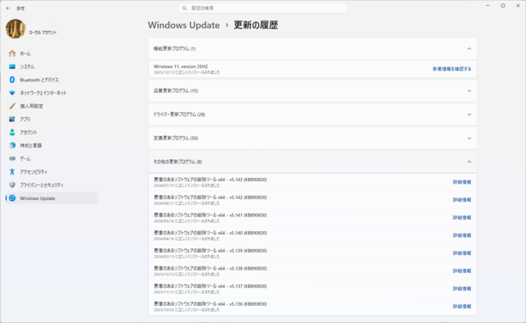Click the ドライバー更新プログラム section header
Viewport: 526px width, 323px height.
pos(312,115)
